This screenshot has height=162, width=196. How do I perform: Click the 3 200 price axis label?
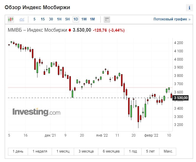179,125
